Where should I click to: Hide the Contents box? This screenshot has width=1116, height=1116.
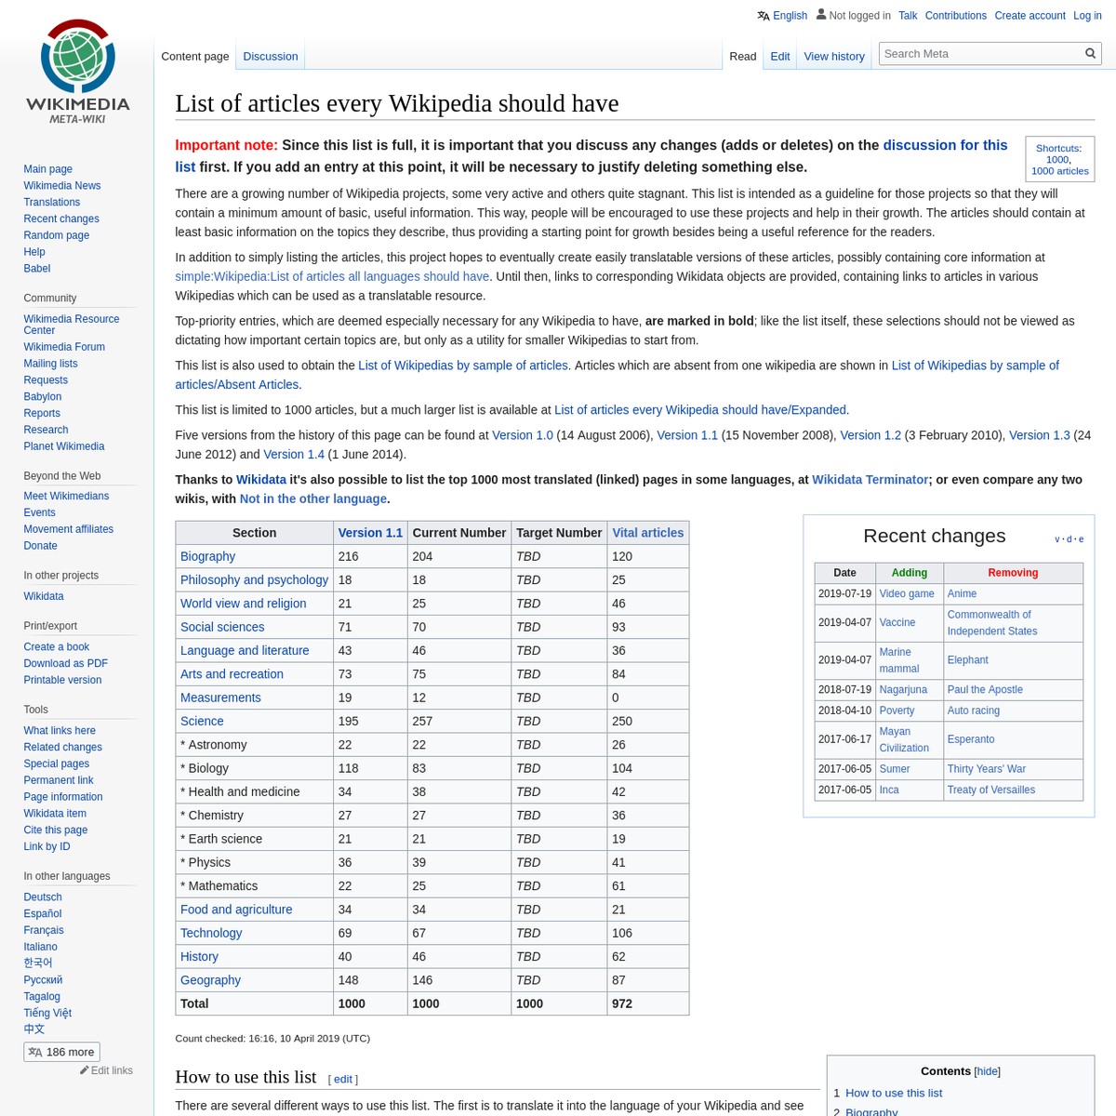pos(987,1071)
